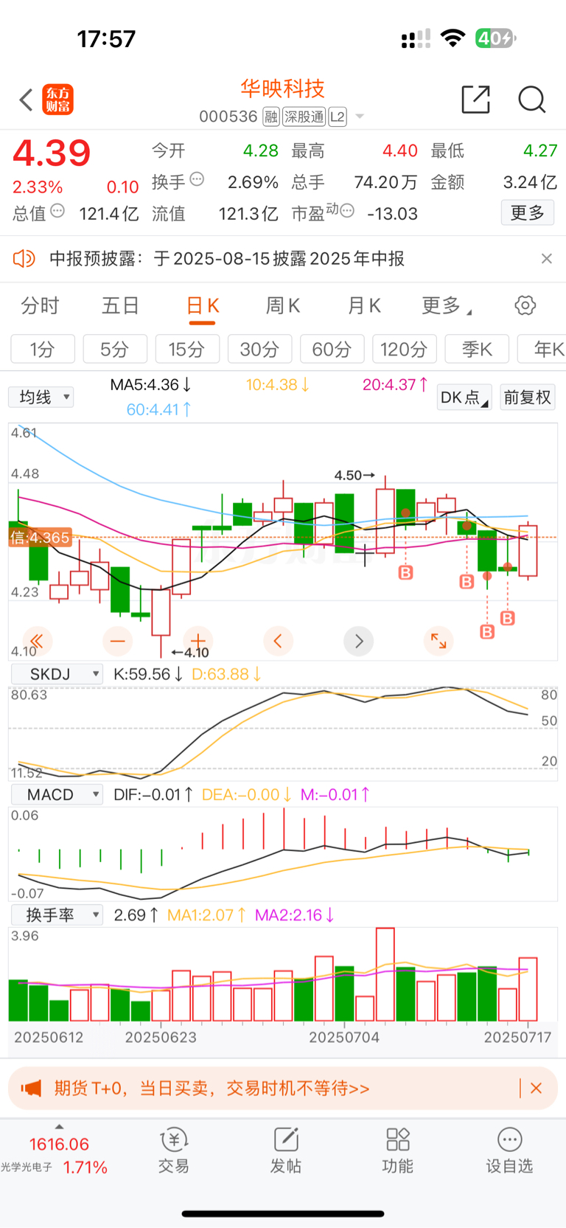Show 更多 quote details
Screen dimensions: 566x1228
(x=528, y=213)
